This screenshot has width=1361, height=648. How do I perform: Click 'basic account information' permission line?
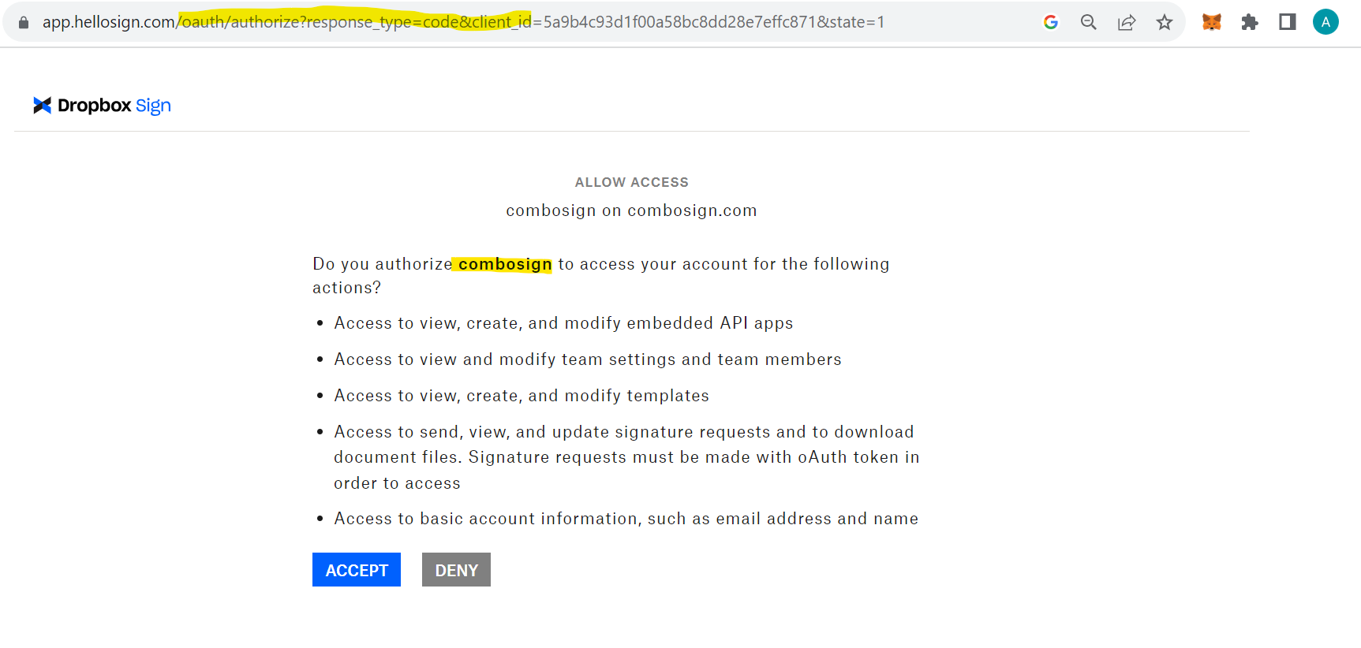click(626, 519)
